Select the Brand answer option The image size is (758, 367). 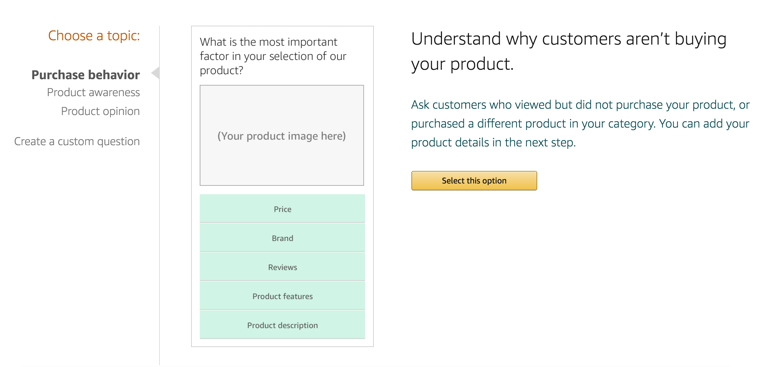click(282, 238)
